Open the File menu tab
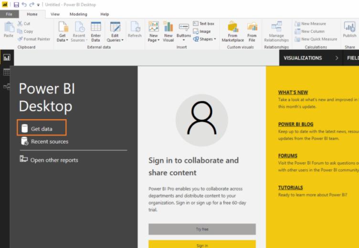The height and width of the screenshot is (248, 359). click(9, 14)
